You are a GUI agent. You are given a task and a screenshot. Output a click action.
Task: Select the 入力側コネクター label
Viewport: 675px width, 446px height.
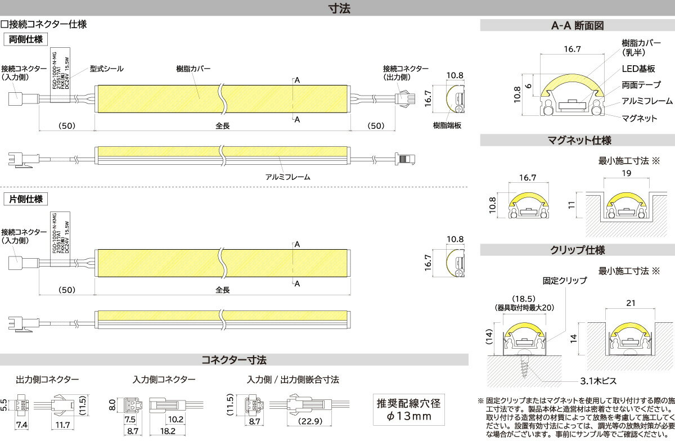coord(164,380)
